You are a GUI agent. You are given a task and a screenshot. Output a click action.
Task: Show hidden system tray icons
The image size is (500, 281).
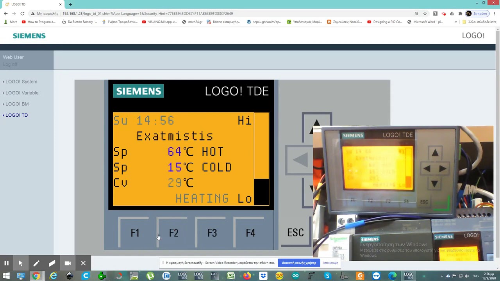442,276
